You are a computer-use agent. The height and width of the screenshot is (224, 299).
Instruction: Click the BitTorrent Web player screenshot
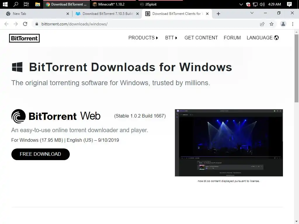(x=229, y=143)
